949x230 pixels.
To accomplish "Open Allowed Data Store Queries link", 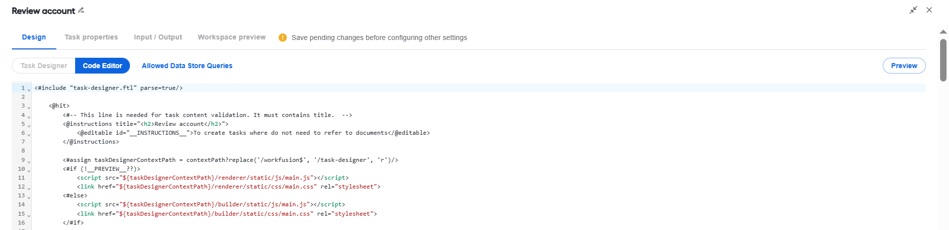I will (187, 66).
